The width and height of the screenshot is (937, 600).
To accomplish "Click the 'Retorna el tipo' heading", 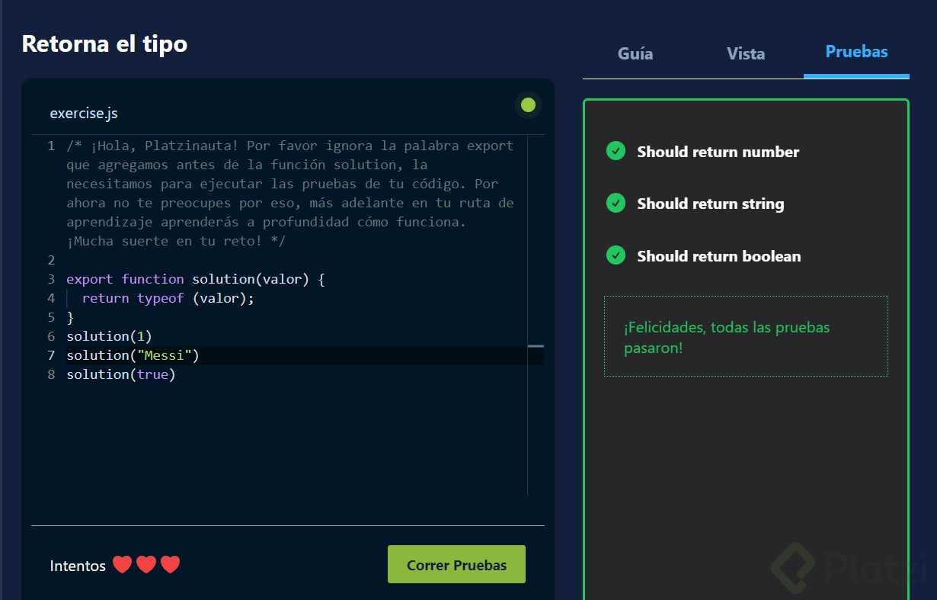I will coord(104,43).
